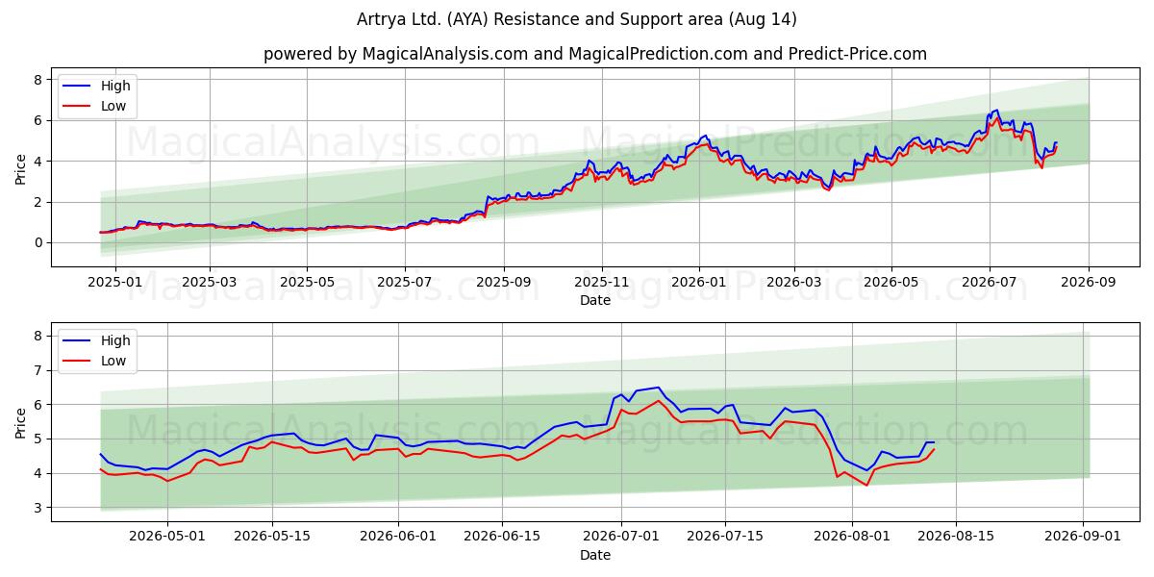Click the '2026-08-15' tick label on the bottom chart
Viewport: 1154px width, 577px height.
956,538
